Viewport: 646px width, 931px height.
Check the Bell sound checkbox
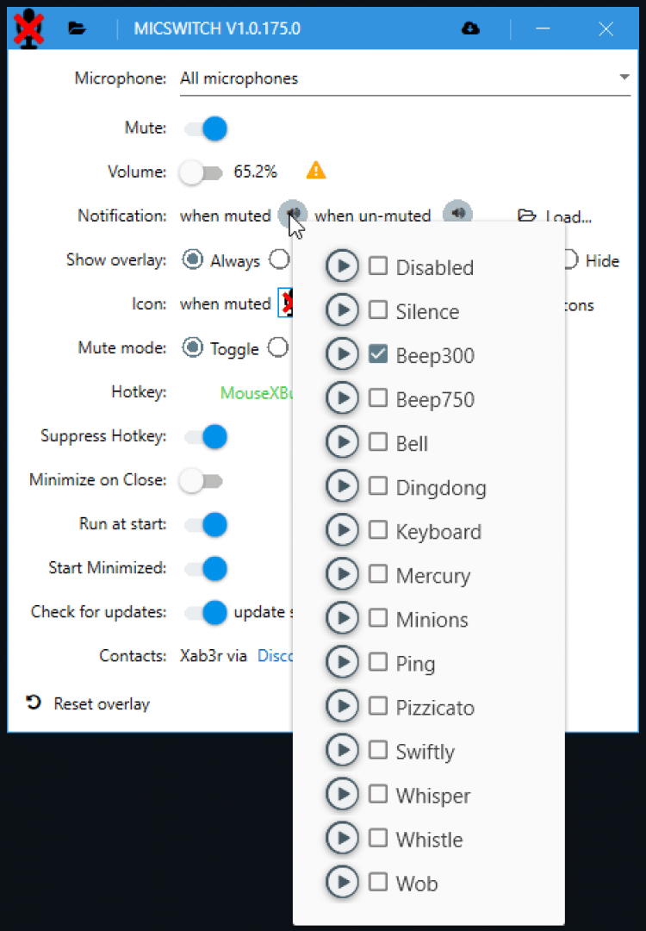point(377,442)
